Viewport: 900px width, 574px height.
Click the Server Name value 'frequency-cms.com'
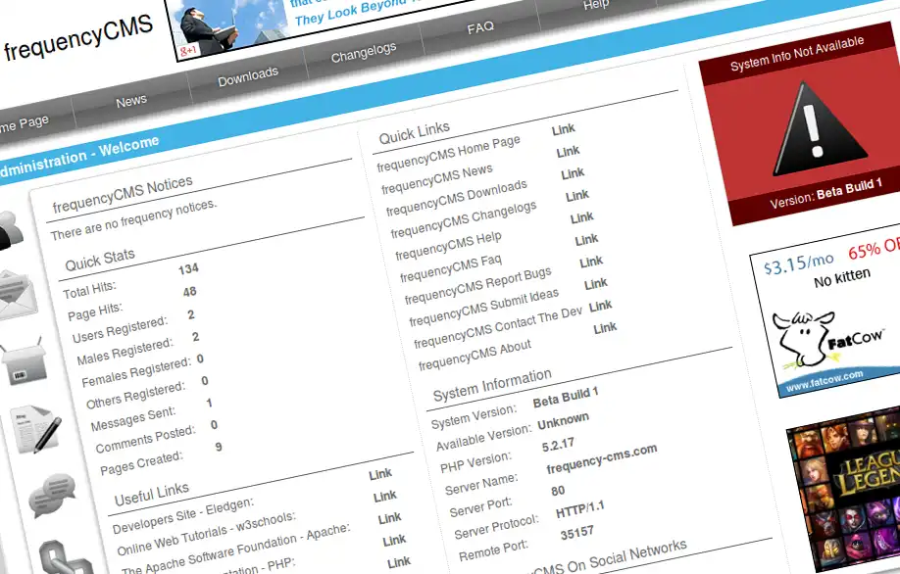[602, 458]
